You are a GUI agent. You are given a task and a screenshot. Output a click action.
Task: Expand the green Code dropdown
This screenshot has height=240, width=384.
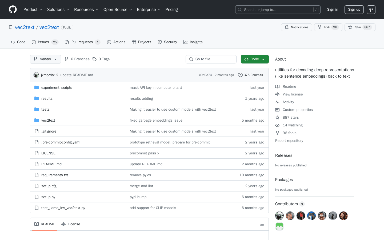point(254,59)
